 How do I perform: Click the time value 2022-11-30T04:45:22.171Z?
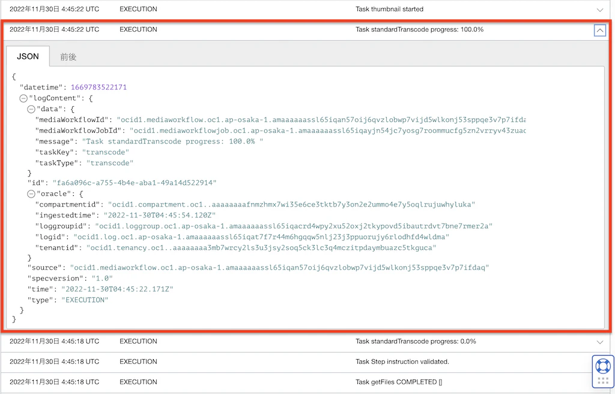pos(117,289)
